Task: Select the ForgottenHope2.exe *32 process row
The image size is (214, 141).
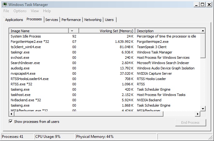Action: coord(26,42)
